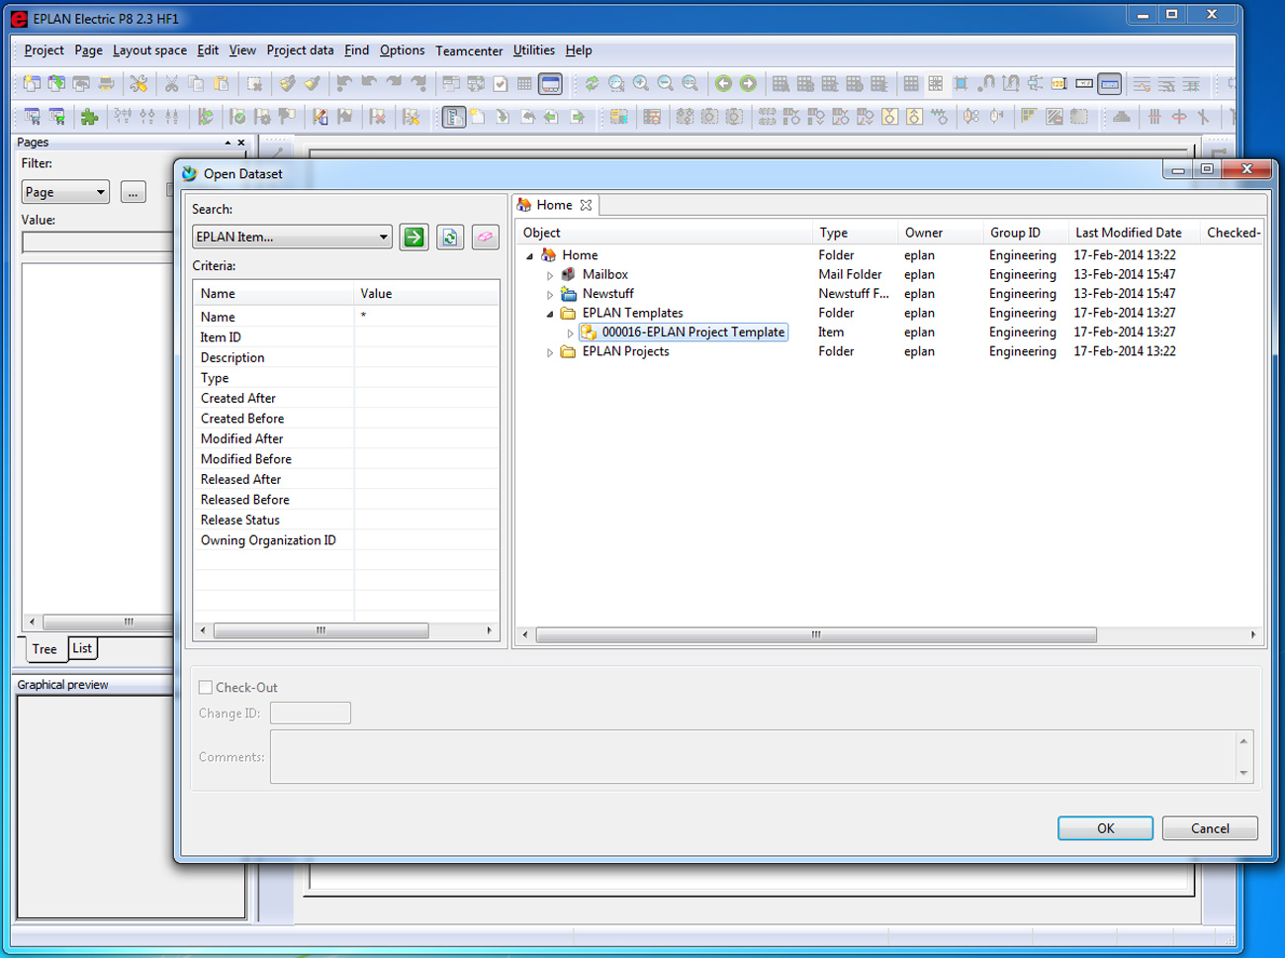Expand the Mailbox tree node
This screenshot has height=958, width=1285.
click(x=550, y=275)
